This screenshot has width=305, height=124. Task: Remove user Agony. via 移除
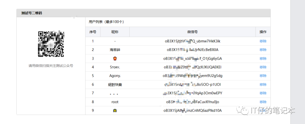263,75
